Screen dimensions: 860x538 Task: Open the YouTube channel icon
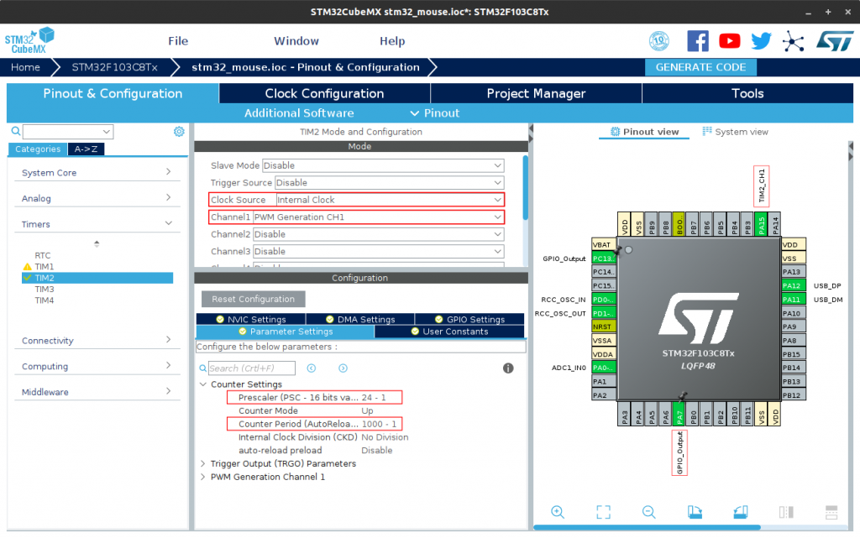[730, 41]
